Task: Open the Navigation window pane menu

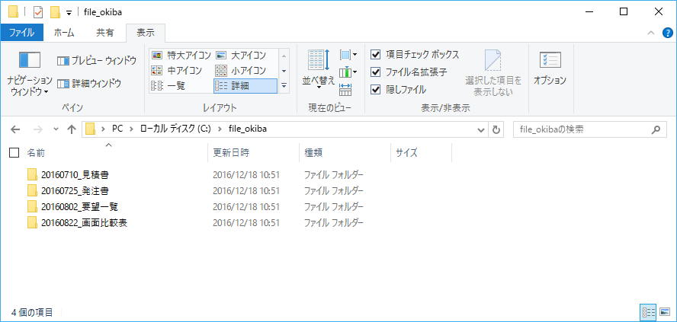Action: [30, 73]
